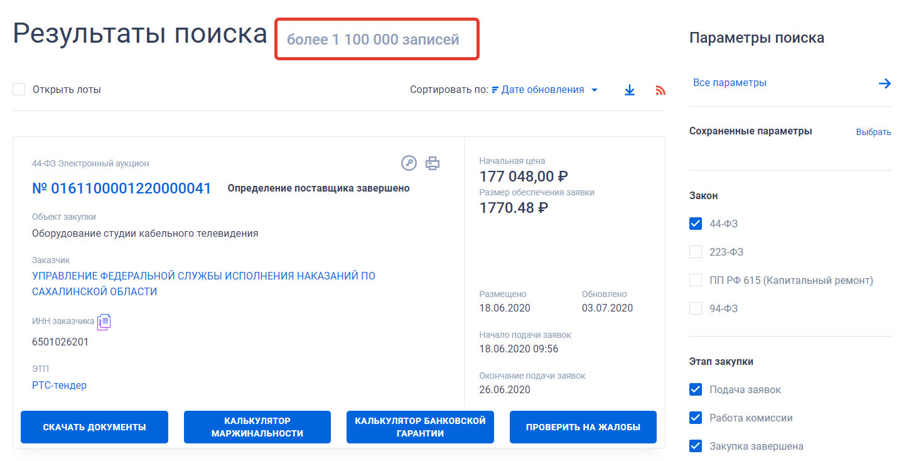Check the 94-ФЗ law filter
The image size is (921, 461).
[x=696, y=308]
